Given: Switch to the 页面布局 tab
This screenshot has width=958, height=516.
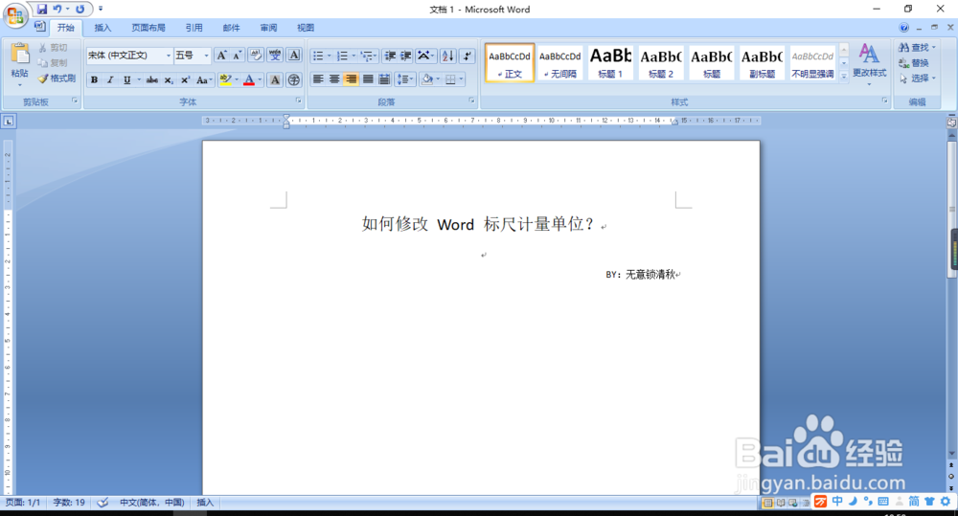Looking at the screenshot, I should click(x=148, y=28).
